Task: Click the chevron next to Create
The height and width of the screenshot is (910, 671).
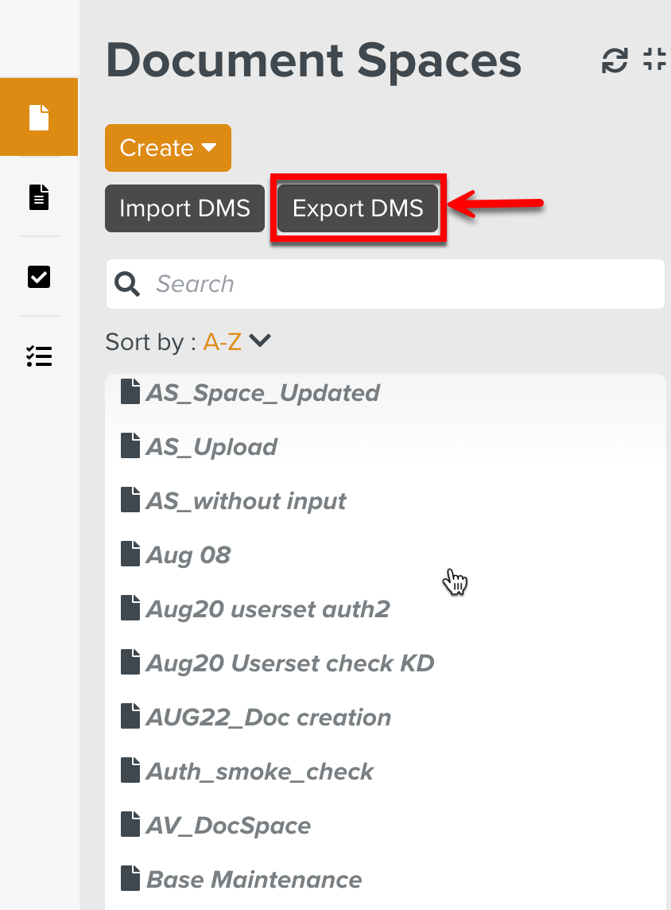Action: click(210, 148)
